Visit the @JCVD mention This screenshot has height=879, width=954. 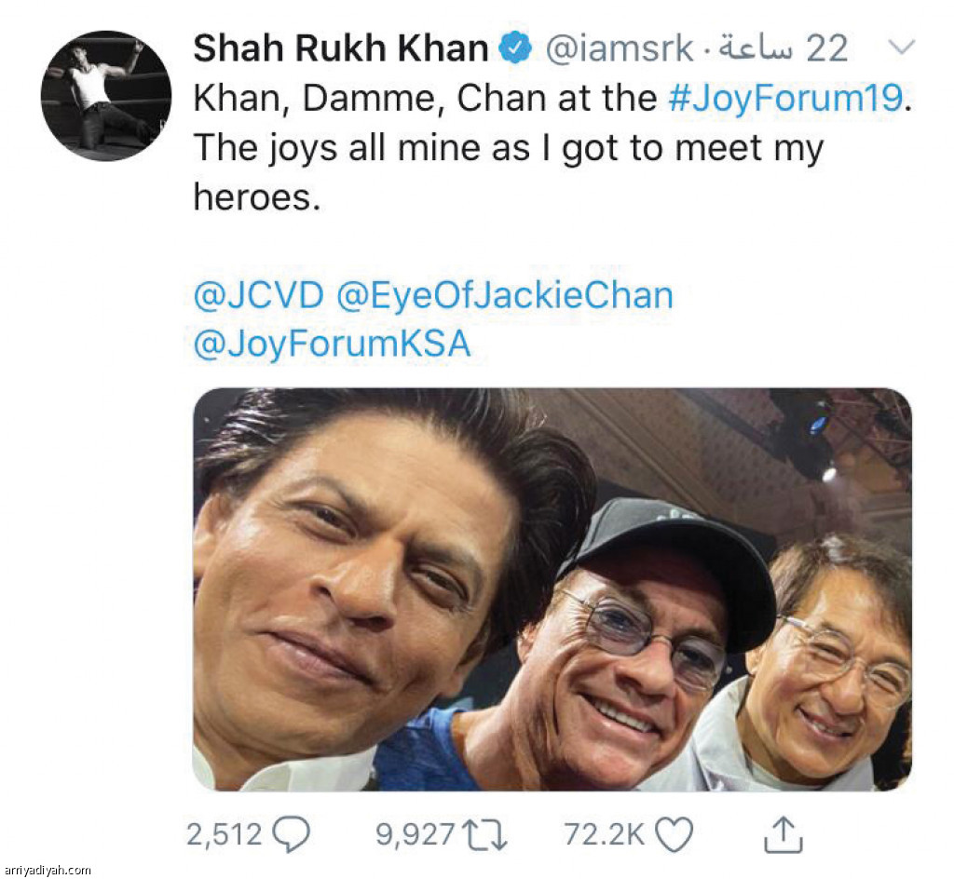pyautogui.click(x=258, y=296)
